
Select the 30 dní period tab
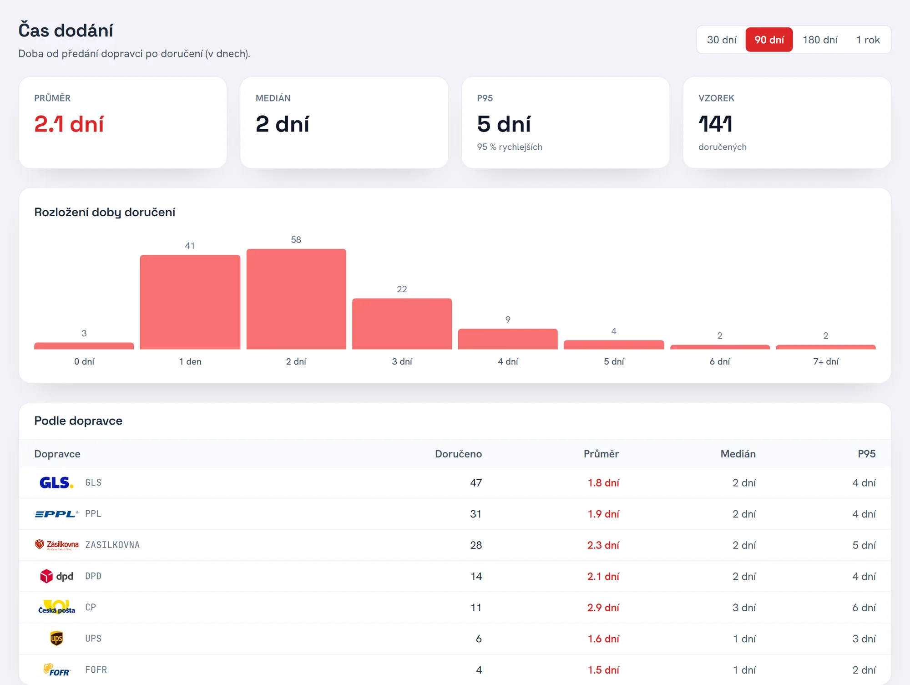click(722, 40)
